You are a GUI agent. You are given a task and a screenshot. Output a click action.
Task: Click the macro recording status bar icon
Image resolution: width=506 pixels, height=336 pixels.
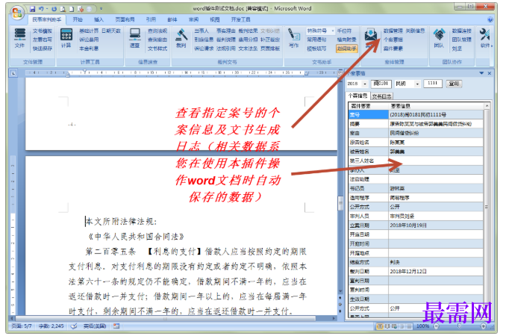tap(116, 326)
